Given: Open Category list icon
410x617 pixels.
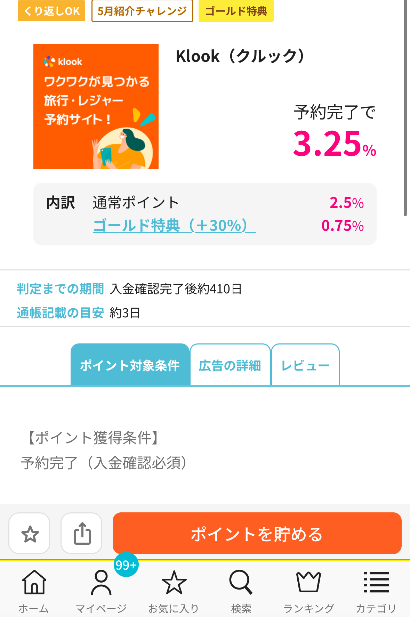Looking at the screenshot, I should click(x=376, y=582).
